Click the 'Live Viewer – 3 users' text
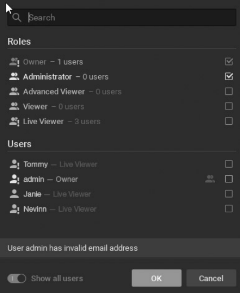The height and width of the screenshot is (293, 240). point(62,121)
